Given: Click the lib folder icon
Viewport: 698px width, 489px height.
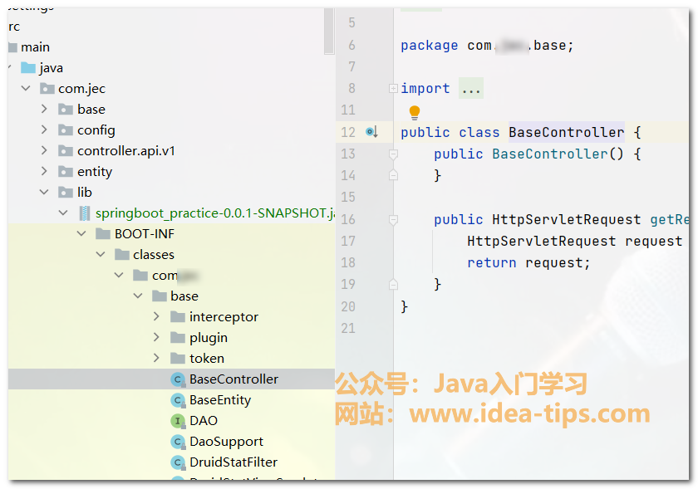Looking at the screenshot, I should (66, 193).
